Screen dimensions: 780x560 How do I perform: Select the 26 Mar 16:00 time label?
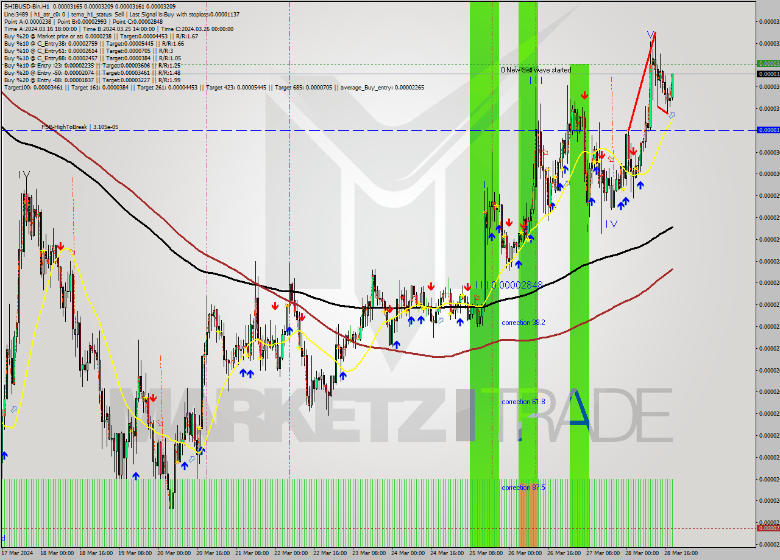pos(565,553)
